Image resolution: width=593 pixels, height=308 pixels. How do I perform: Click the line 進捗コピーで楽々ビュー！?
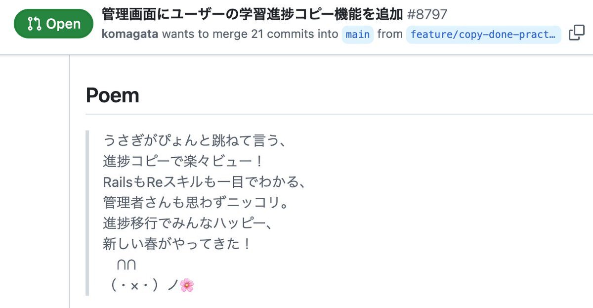[184, 161]
